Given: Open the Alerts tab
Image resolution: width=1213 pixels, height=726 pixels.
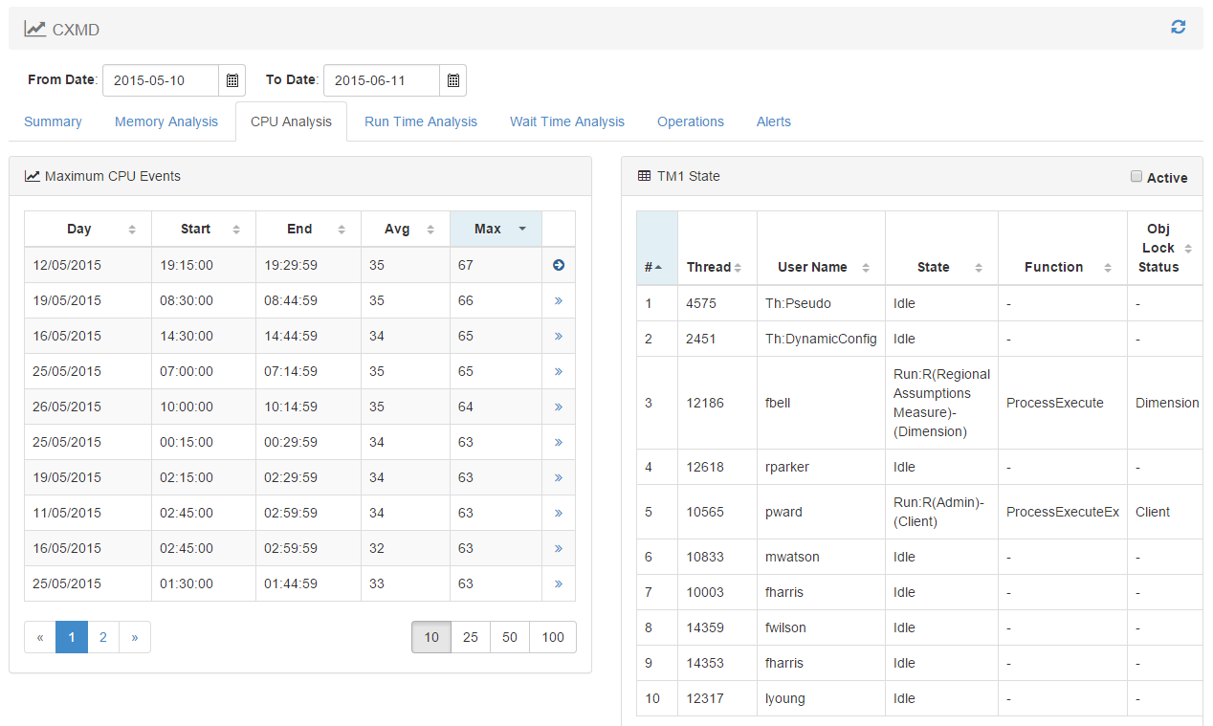Looking at the screenshot, I should pos(774,121).
